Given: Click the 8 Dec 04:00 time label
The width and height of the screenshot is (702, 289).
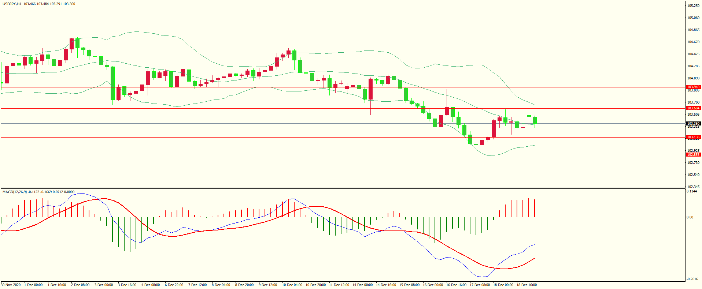Looking at the screenshot, I should click(x=221, y=285).
